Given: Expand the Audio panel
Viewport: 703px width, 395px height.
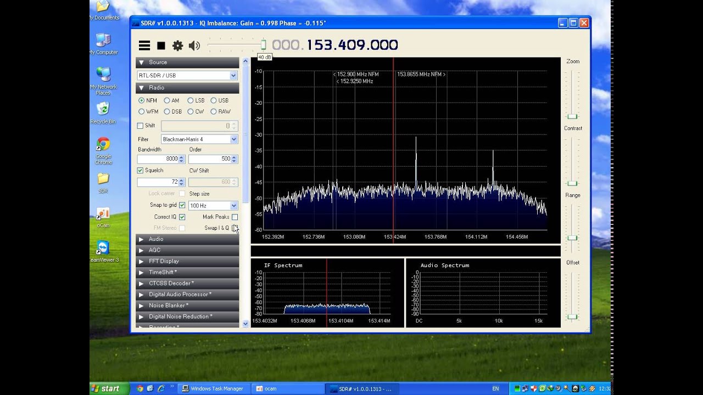Looking at the screenshot, I should coord(187,239).
